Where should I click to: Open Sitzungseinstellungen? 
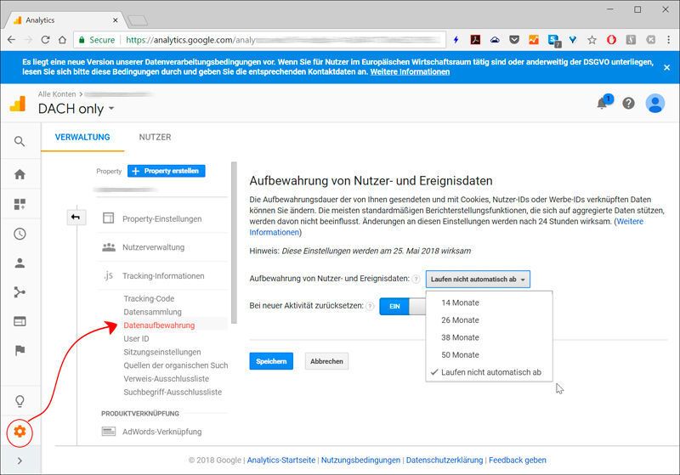point(161,353)
